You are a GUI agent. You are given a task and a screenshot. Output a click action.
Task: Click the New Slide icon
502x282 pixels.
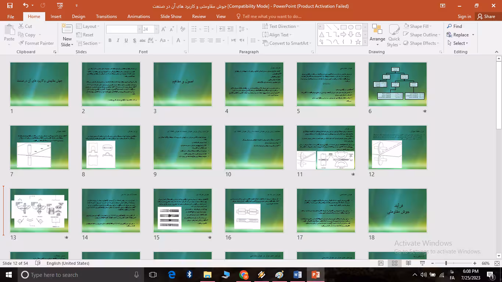[x=67, y=29]
